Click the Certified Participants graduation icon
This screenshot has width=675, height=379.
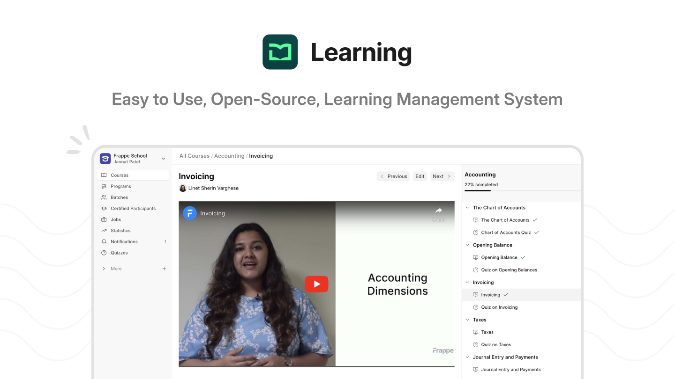coord(104,209)
